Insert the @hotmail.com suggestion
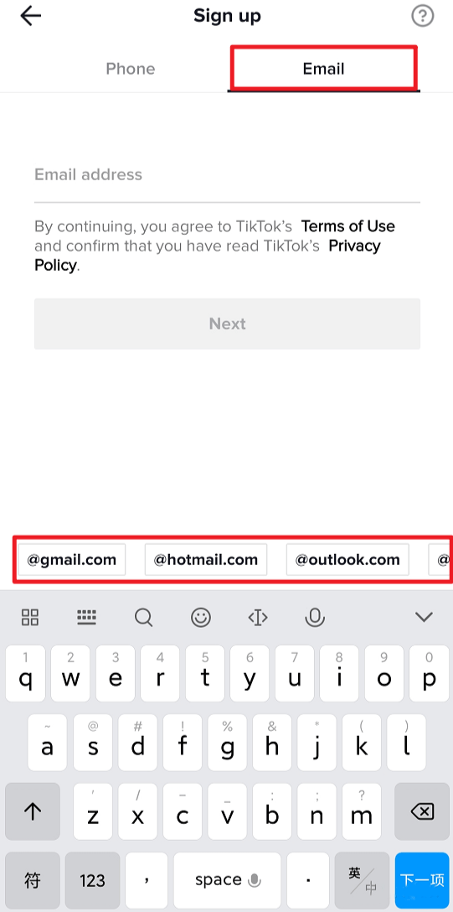Screen dimensions: 453x912 click(206, 560)
